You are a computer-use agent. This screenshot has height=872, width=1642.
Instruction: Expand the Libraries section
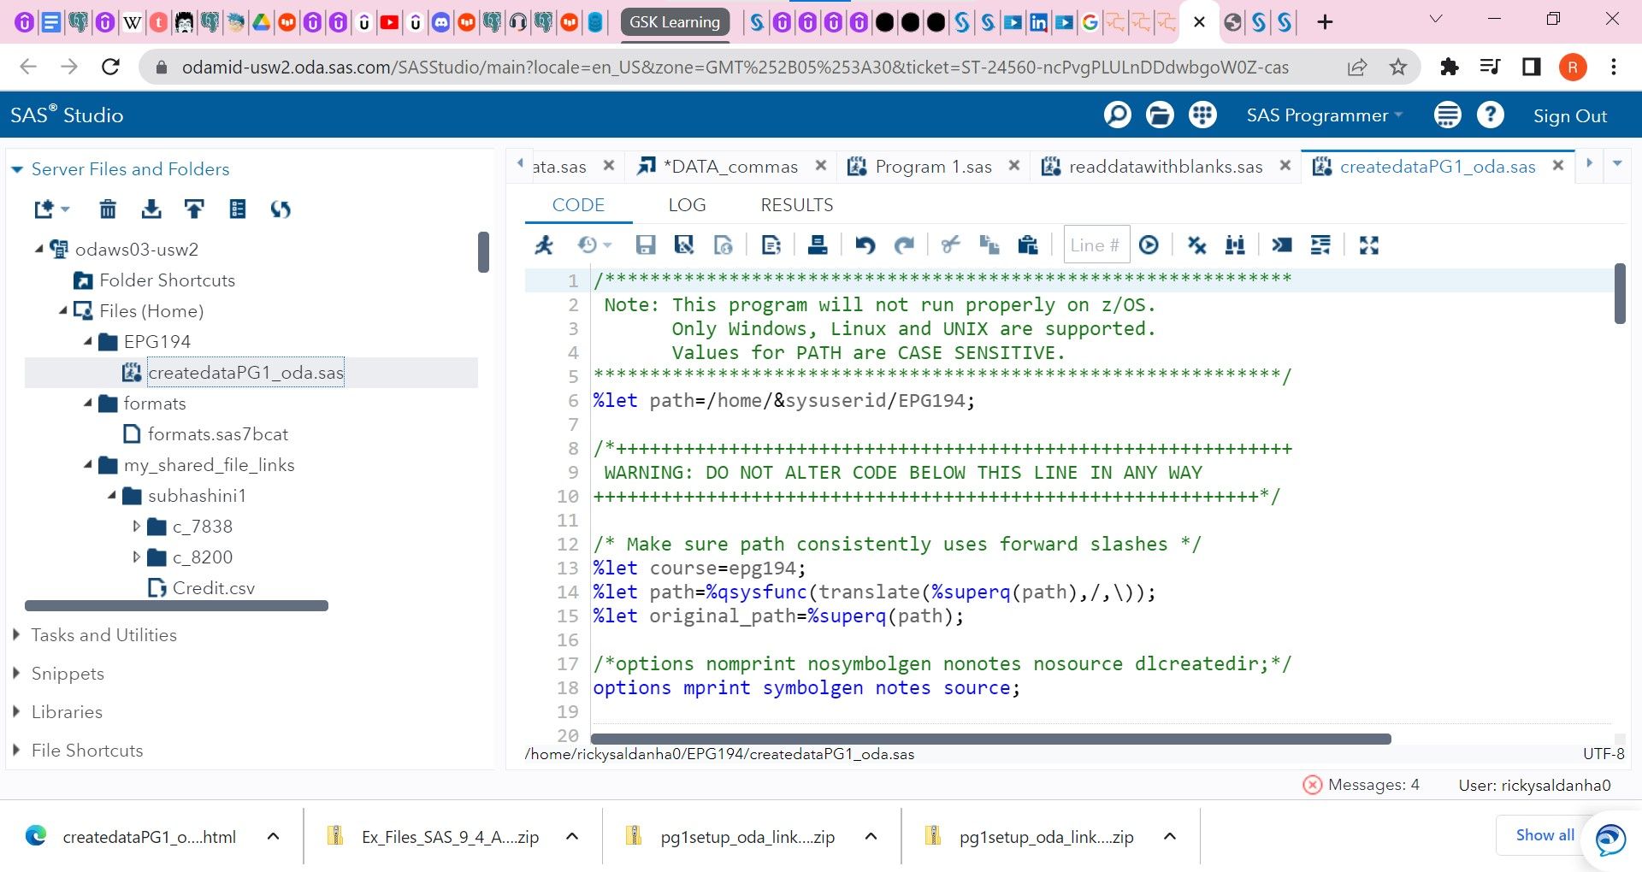coord(67,712)
